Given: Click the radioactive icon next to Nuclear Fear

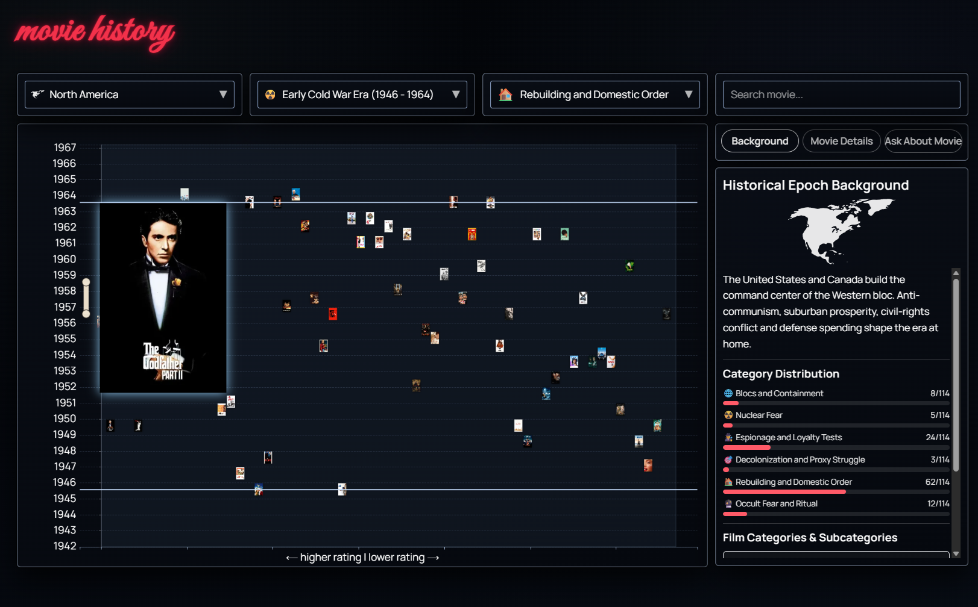Looking at the screenshot, I should coord(727,415).
